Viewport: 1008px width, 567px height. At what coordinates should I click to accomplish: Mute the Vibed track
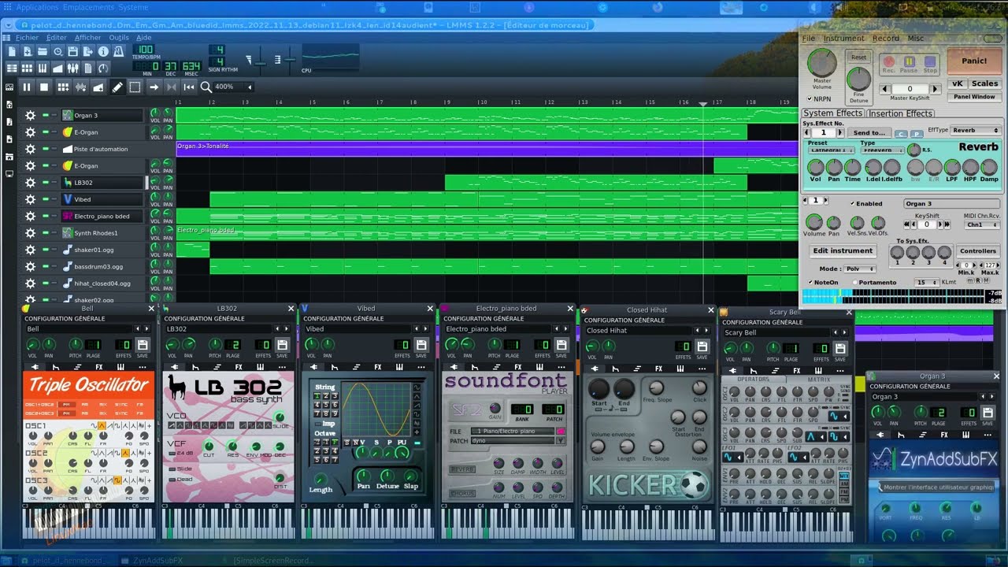46,199
